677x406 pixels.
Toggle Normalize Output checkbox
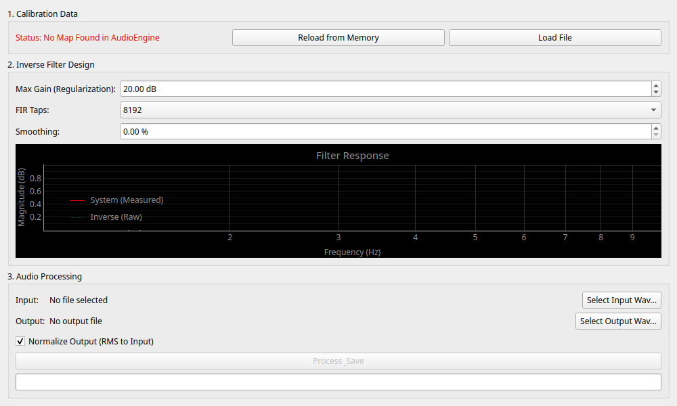click(20, 342)
